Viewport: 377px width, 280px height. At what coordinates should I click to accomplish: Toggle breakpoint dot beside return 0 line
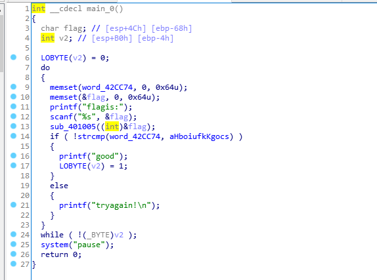click(13, 254)
